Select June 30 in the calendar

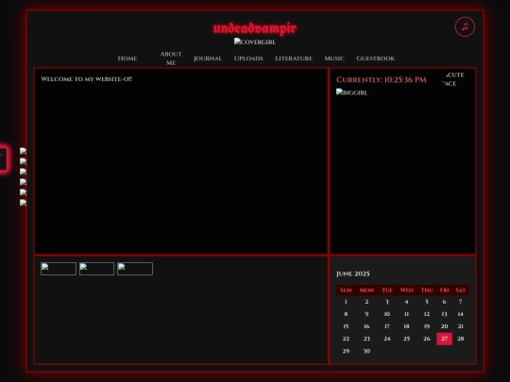[x=366, y=351]
